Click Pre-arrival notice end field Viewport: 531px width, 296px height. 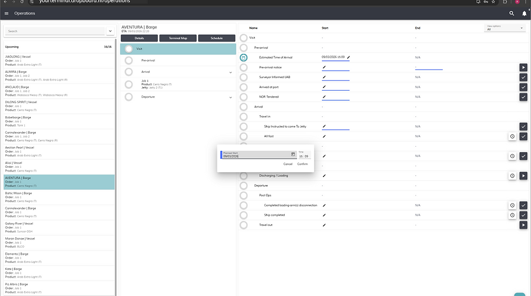coord(428,67)
